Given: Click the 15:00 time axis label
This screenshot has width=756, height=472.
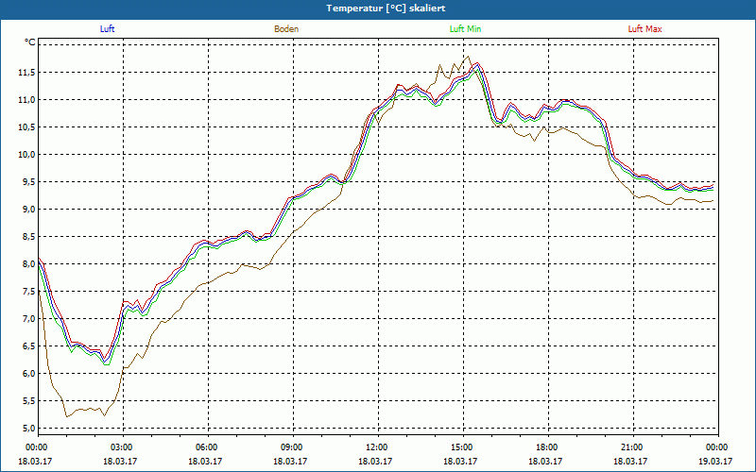Looking at the screenshot, I should pos(462,447).
